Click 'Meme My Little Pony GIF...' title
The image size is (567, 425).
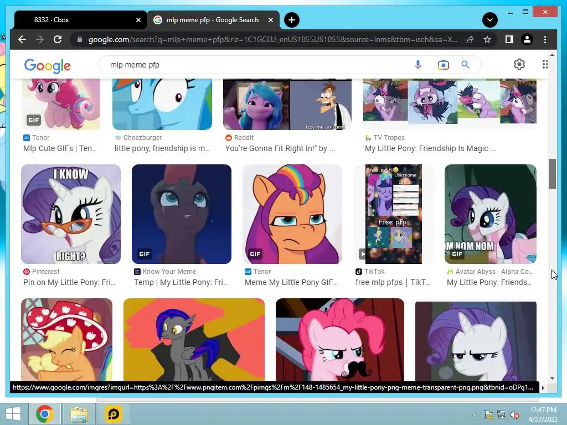(291, 282)
